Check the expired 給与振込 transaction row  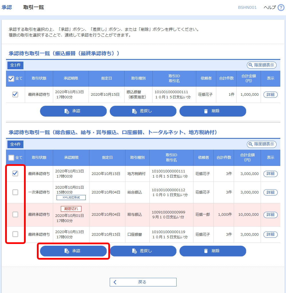pos(15,215)
